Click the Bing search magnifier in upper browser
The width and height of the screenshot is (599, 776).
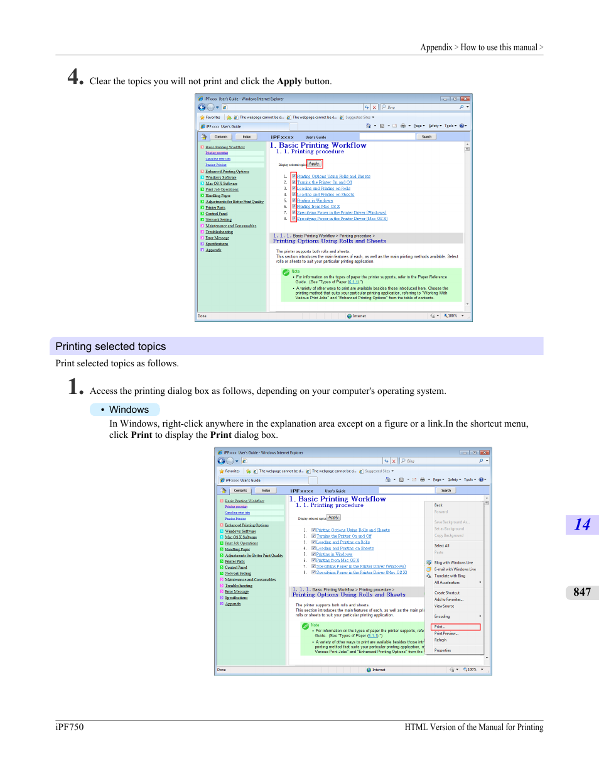pos(461,107)
